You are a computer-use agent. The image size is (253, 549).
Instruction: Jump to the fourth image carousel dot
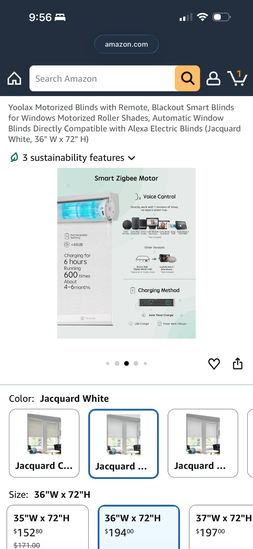(136, 363)
